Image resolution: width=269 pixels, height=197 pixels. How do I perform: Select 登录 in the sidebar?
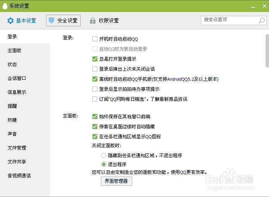[25, 37]
